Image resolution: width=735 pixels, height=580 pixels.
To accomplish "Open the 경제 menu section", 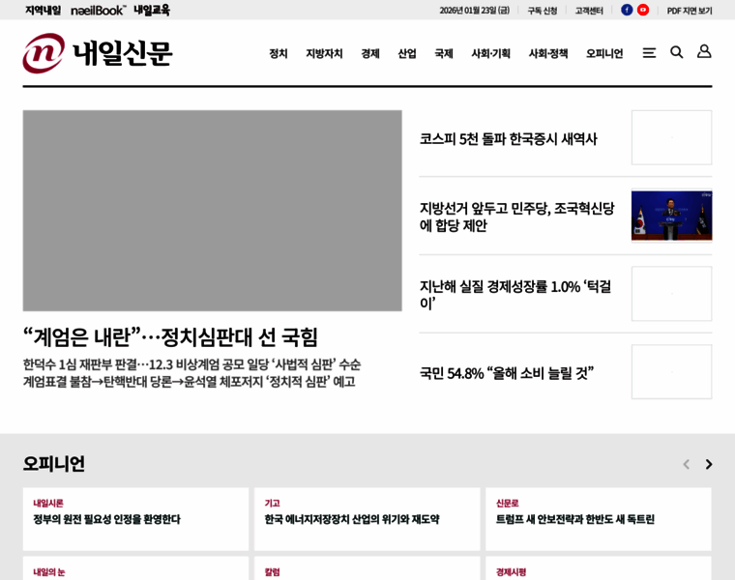I will (370, 54).
